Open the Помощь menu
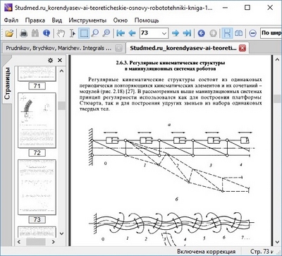This screenshot has width=282, height=256. (x=147, y=20)
